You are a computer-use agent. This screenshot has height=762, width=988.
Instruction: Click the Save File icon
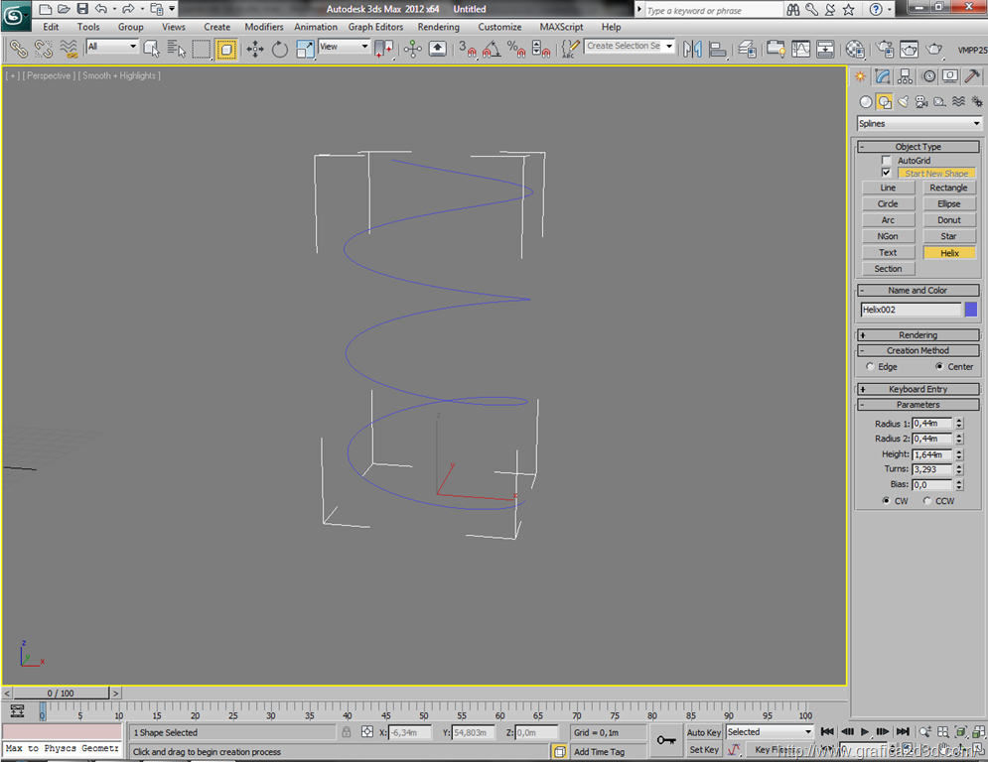point(82,9)
